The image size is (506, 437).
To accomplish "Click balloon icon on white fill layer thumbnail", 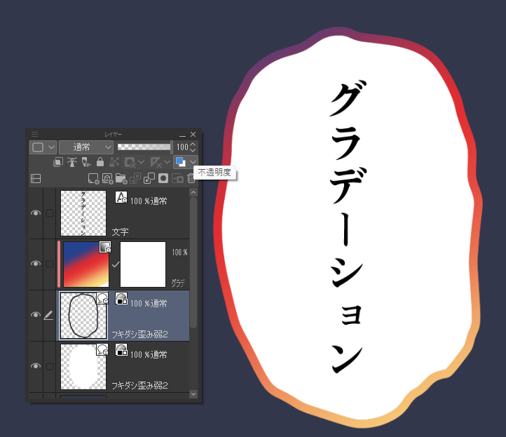I will click(102, 349).
